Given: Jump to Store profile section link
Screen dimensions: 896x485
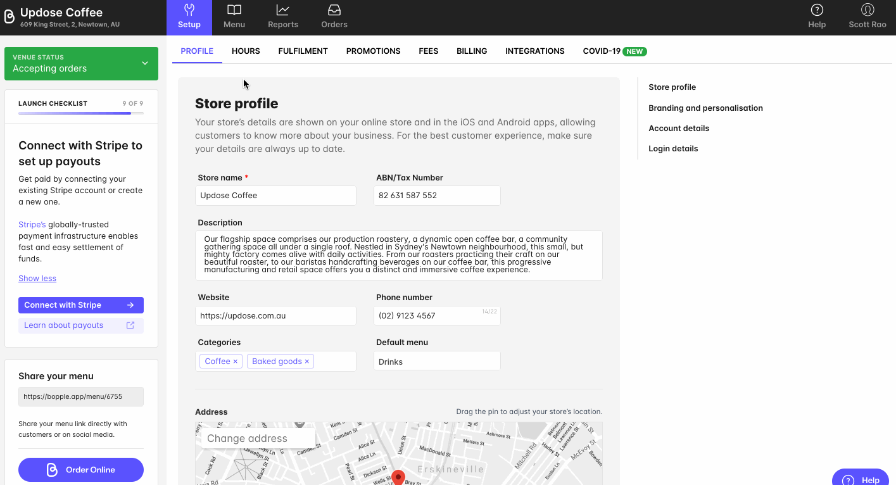Looking at the screenshot, I should (x=672, y=87).
